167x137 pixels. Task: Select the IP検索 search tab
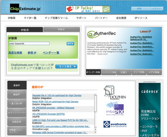(25, 30)
